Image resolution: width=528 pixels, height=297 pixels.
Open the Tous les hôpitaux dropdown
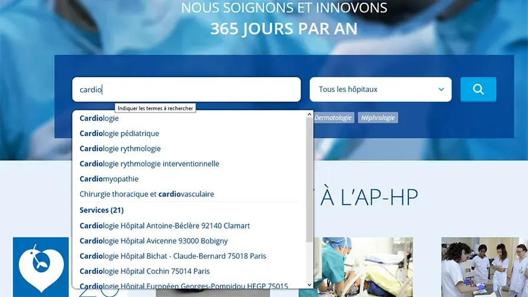point(381,89)
